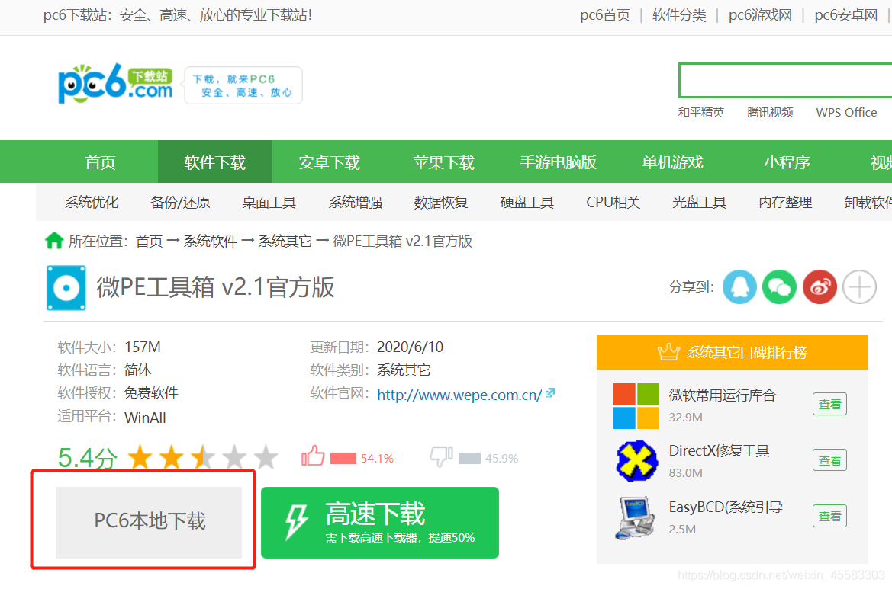Open the 软件下载 navigation tab

[215, 162]
